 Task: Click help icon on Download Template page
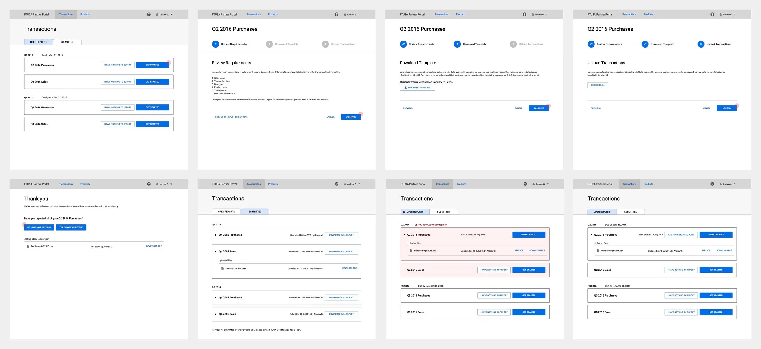click(x=524, y=14)
